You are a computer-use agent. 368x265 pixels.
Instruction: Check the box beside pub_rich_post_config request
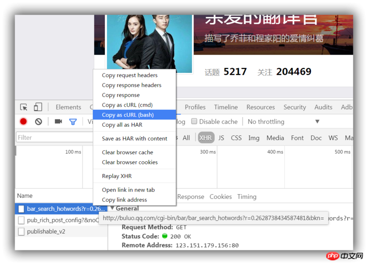21,220
